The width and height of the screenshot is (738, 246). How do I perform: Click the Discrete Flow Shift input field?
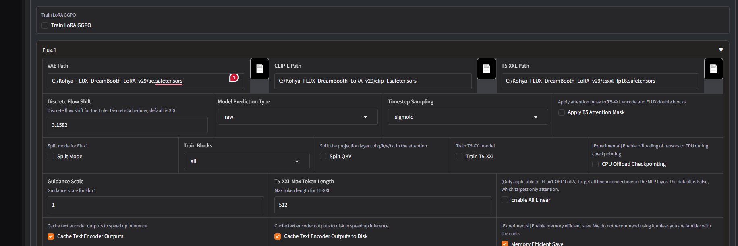pos(127,125)
